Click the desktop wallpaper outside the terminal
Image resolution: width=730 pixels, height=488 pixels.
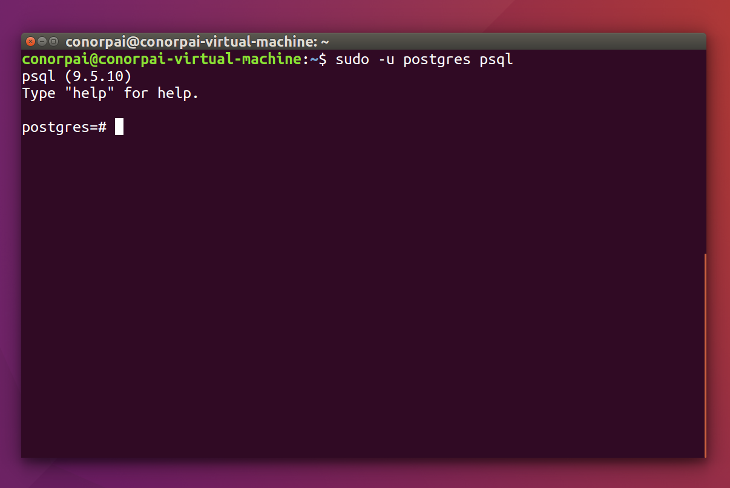point(363,15)
